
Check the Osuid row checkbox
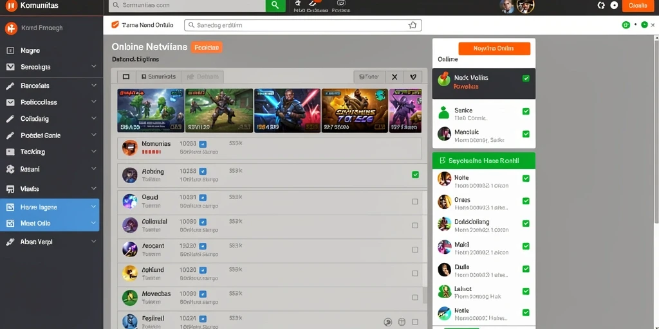[415, 201]
